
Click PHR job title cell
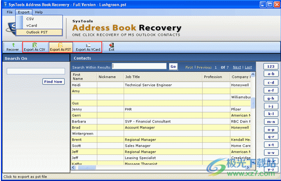point(163,109)
